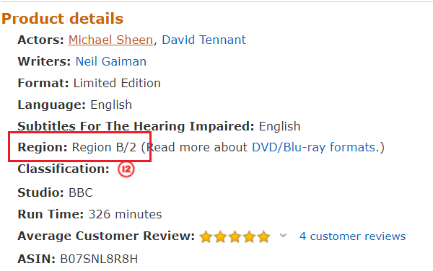Click the first gold rating star
The height and width of the screenshot is (271, 433).
206,236
